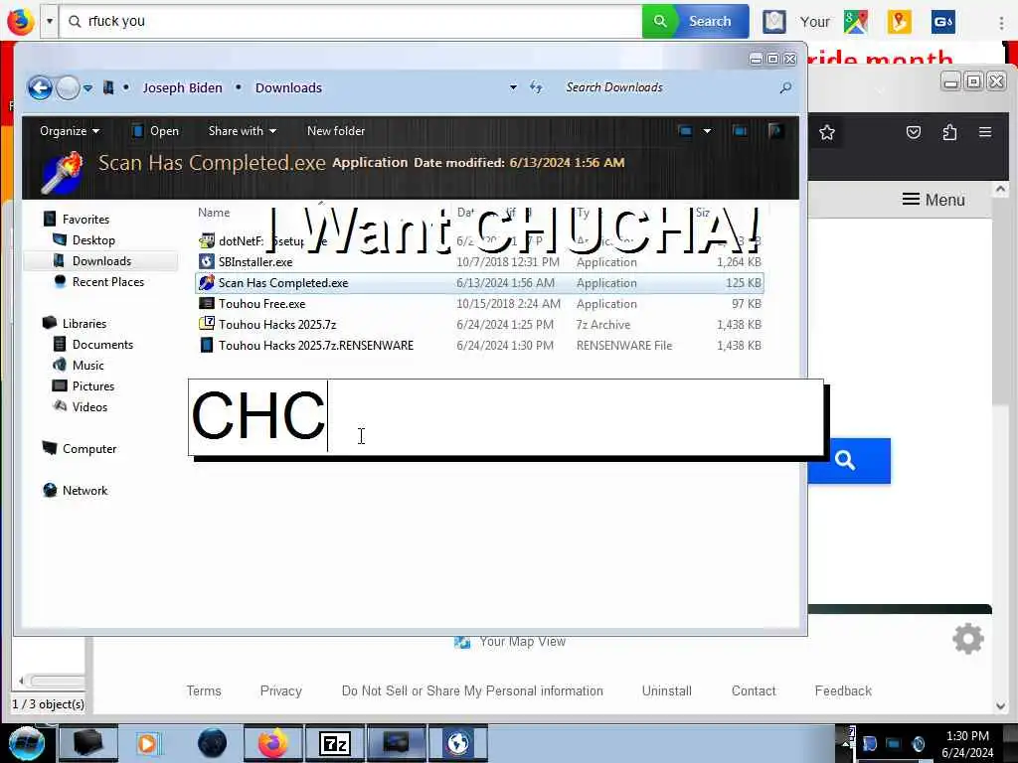
Task: Open Windows Media Player from the taskbar
Action: click(148, 743)
